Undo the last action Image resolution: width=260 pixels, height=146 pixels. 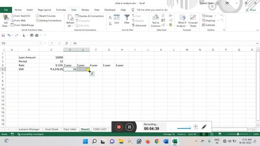[9, 35]
